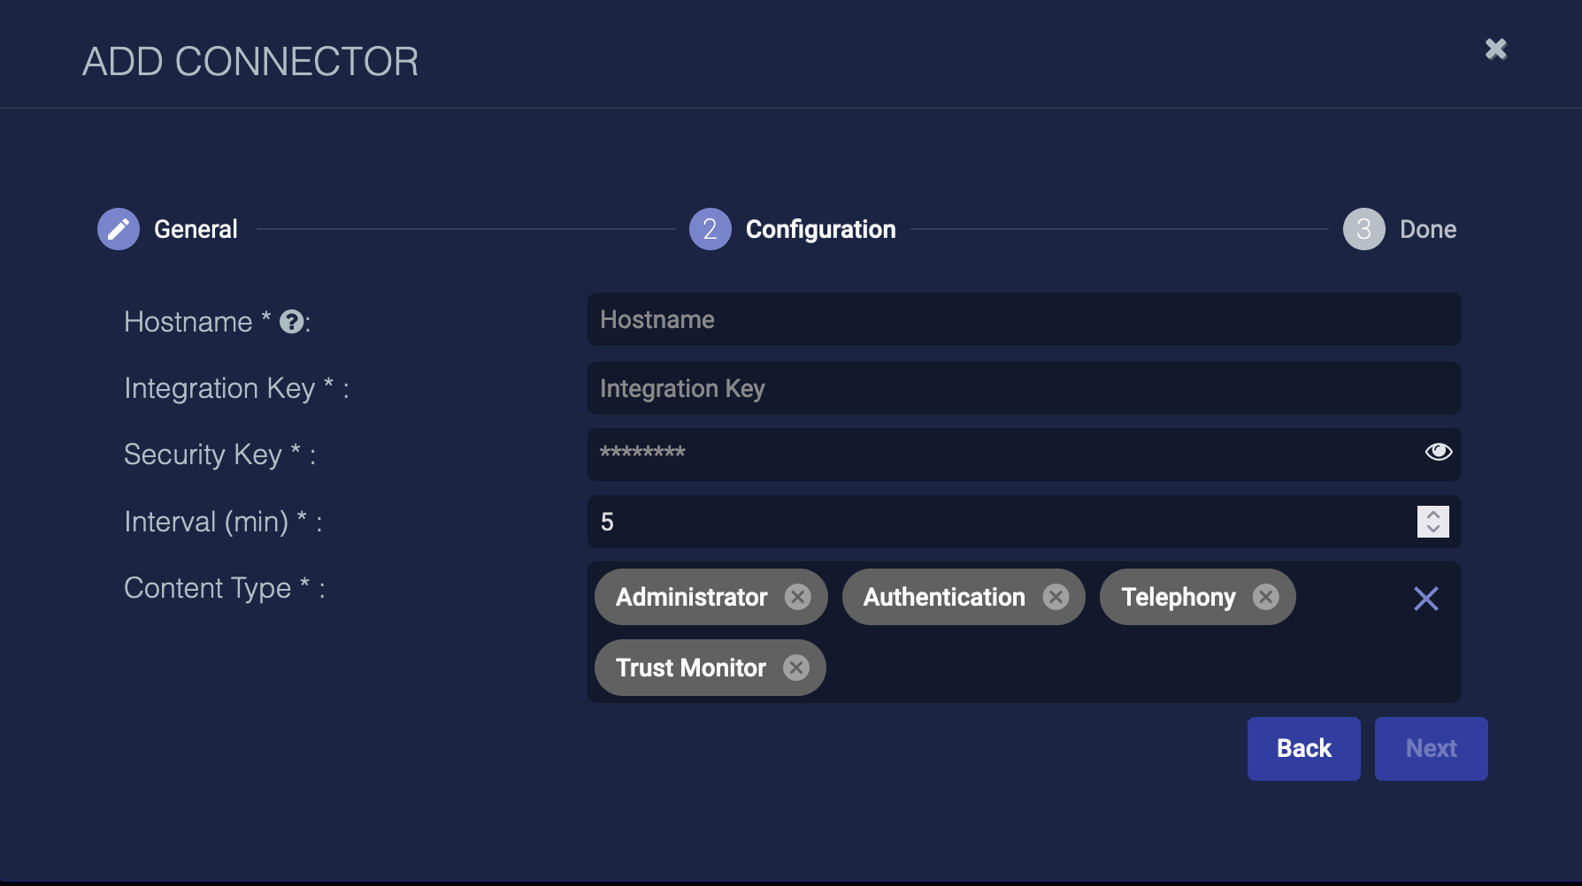Select the Done step number 3
Screen dimensions: 1582x886
click(1363, 229)
